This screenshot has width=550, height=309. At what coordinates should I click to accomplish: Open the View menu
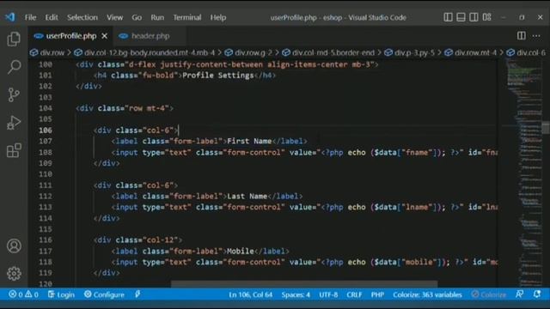pyautogui.click(x=114, y=17)
